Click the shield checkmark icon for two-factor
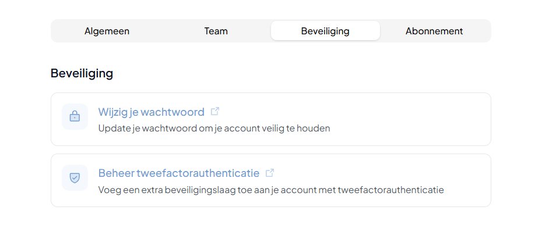The image size is (535, 235). tap(75, 178)
